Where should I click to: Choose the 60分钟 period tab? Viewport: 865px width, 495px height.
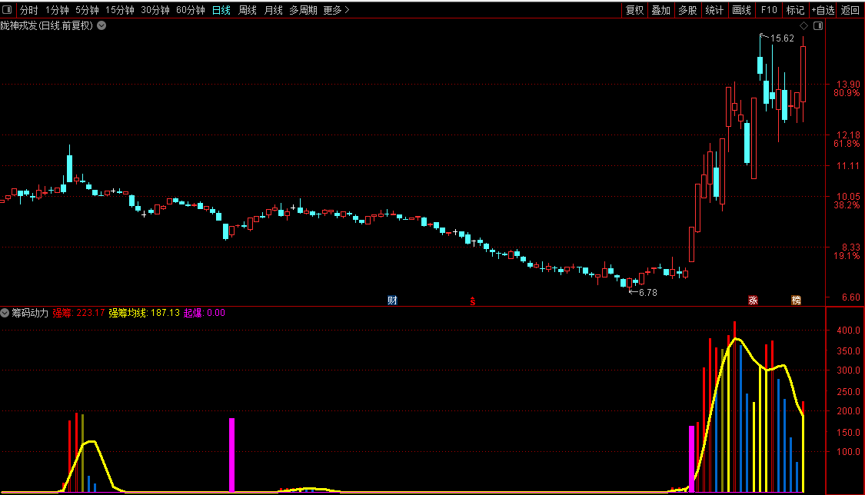[191, 10]
